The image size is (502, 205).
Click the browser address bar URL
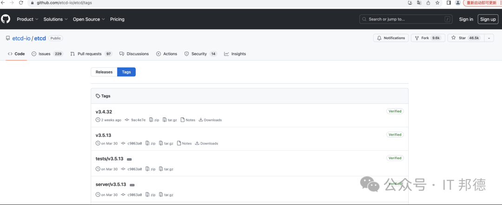pyautogui.click(x=64, y=3)
